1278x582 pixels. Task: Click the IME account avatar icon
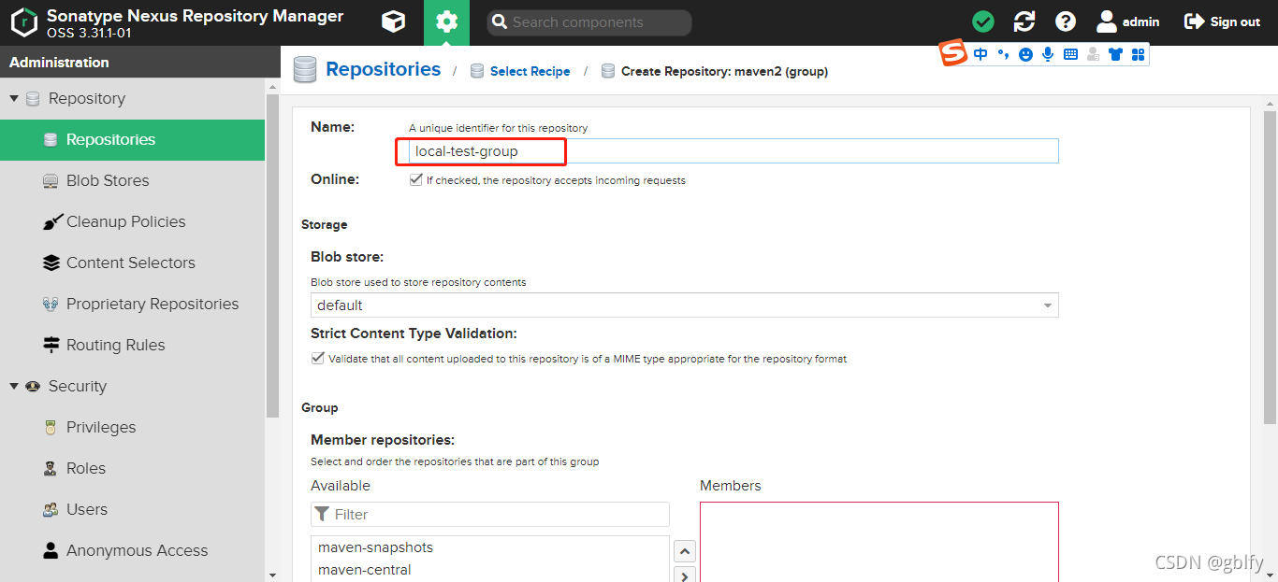point(1093,55)
